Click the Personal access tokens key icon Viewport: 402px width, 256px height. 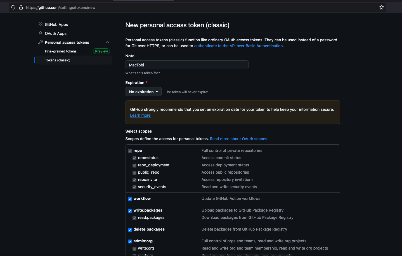[x=41, y=42]
